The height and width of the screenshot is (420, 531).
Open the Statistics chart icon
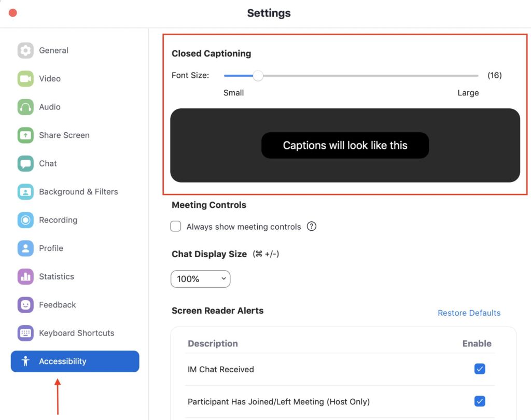coord(25,276)
